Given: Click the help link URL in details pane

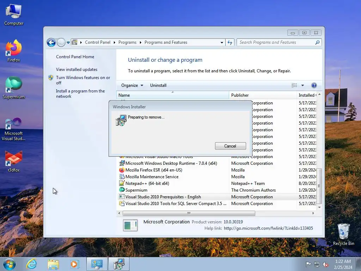Looking at the screenshot, I should pos(268,228).
